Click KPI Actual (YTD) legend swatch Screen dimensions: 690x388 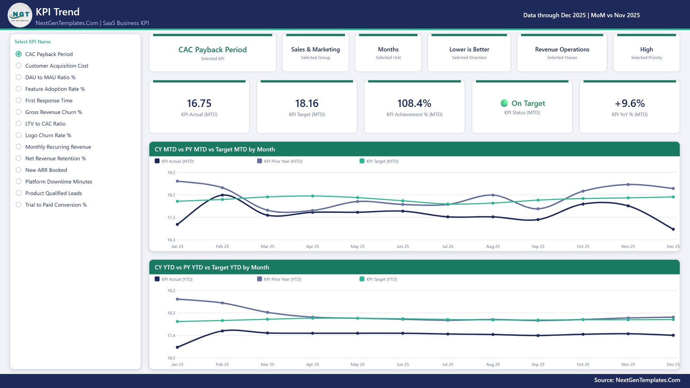pyautogui.click(x=157, y=279)
